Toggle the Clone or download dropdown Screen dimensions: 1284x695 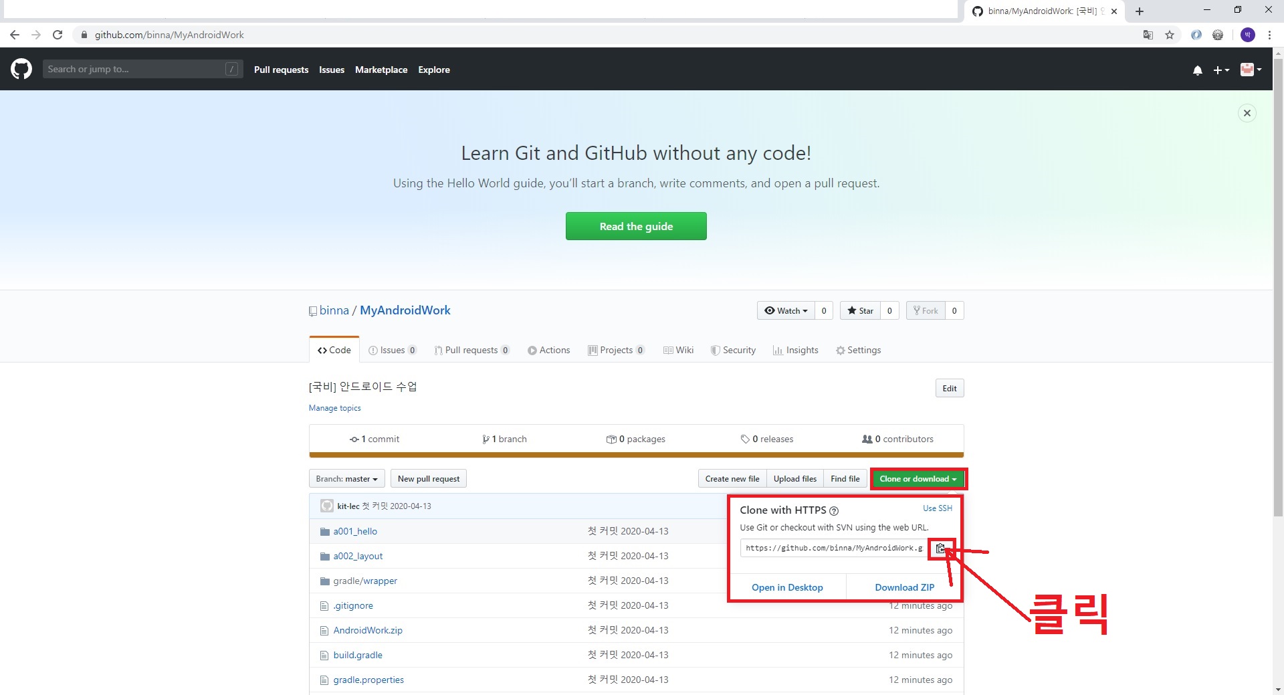[x=918, y=479]
